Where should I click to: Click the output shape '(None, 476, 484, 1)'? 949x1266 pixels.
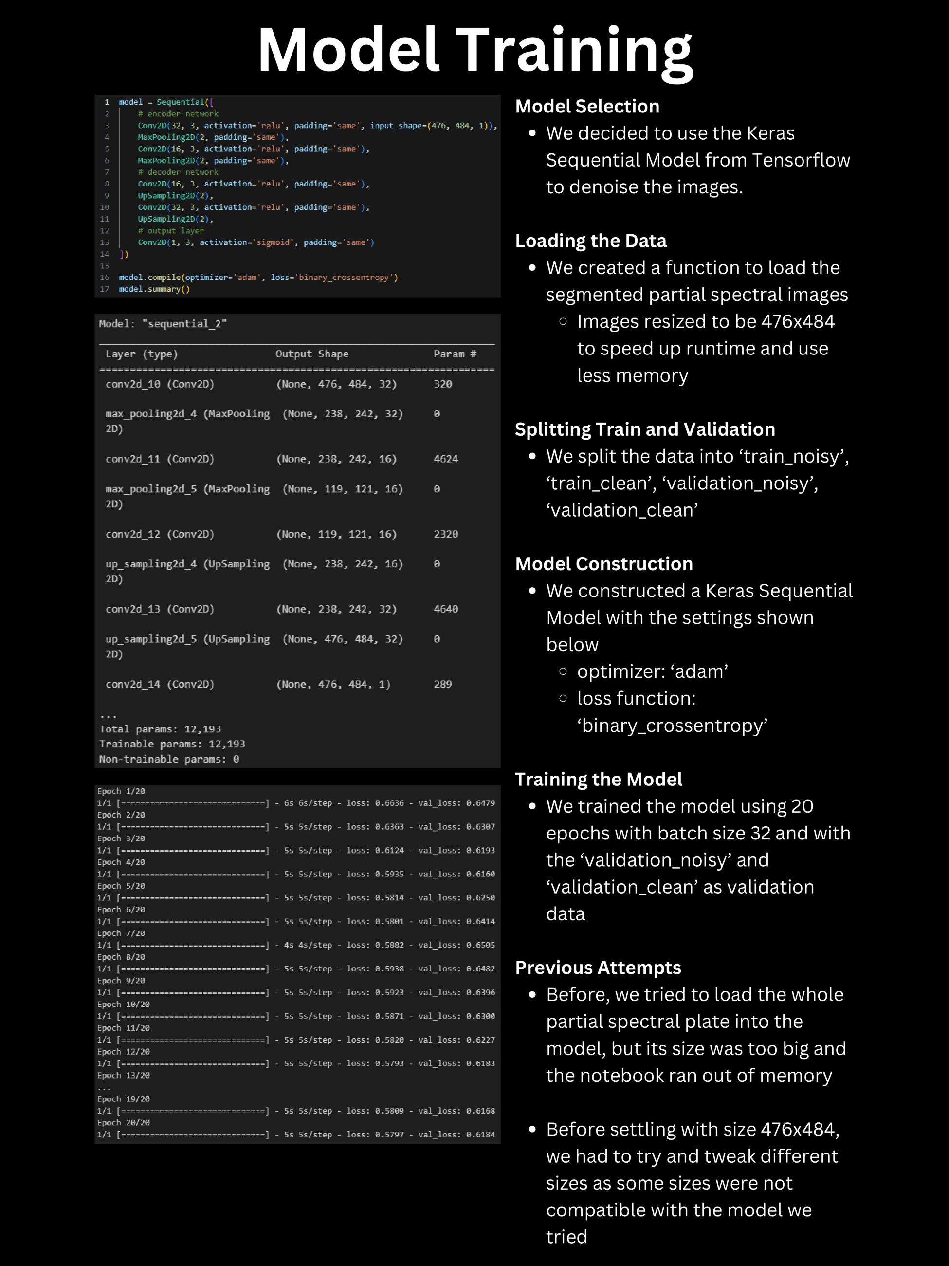coord(333,684)
